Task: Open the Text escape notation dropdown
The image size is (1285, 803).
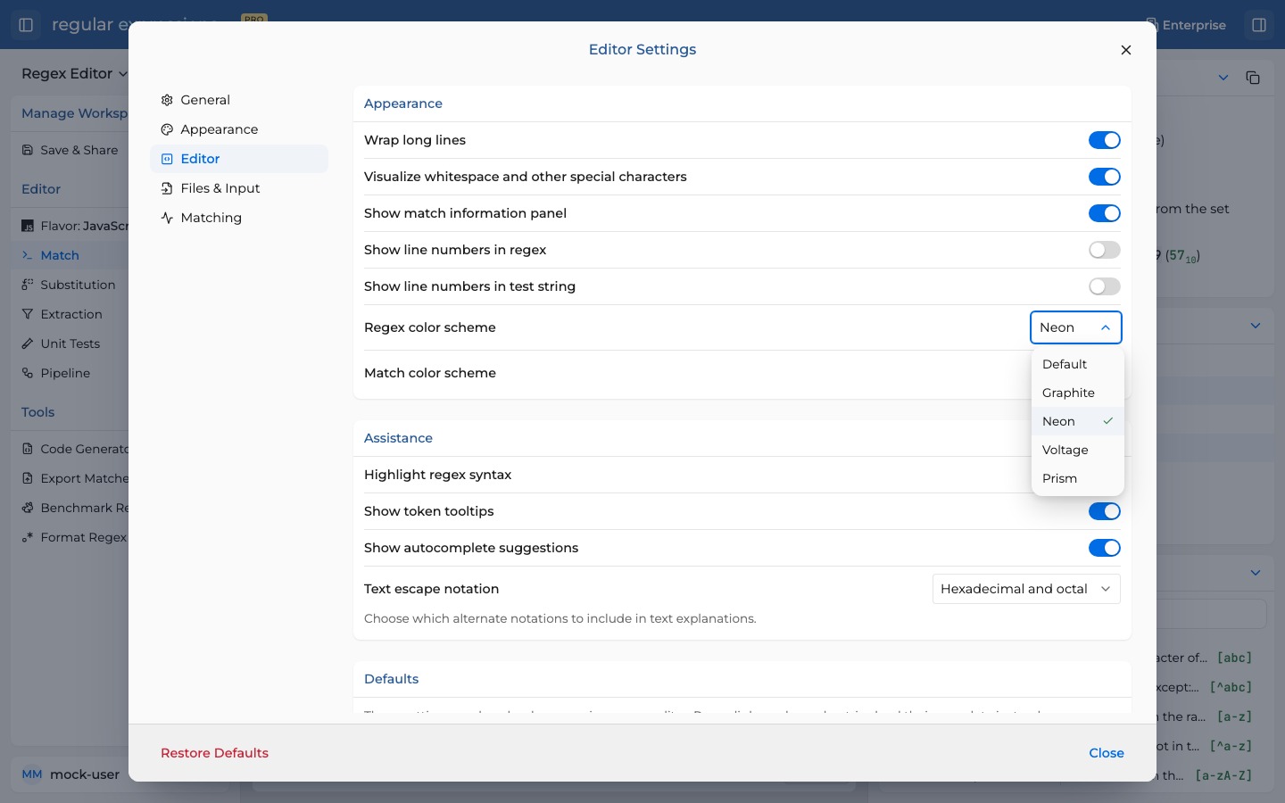Action: pos(1026,589)
